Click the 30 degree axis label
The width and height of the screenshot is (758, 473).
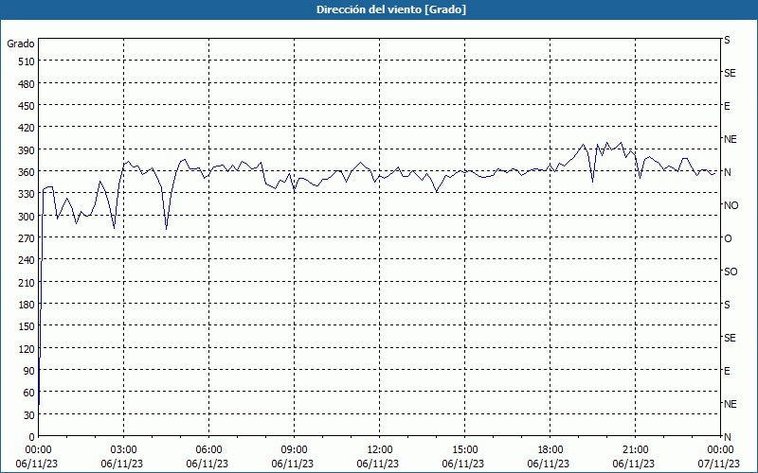29,415
